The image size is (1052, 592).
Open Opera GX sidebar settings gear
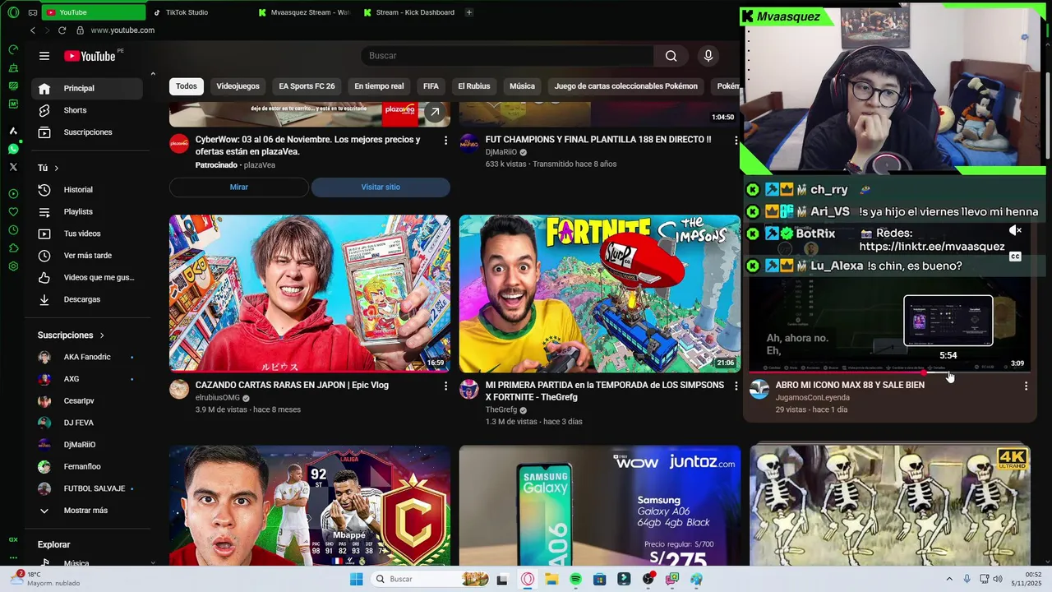pyautogui.click(x=13, y=266)
